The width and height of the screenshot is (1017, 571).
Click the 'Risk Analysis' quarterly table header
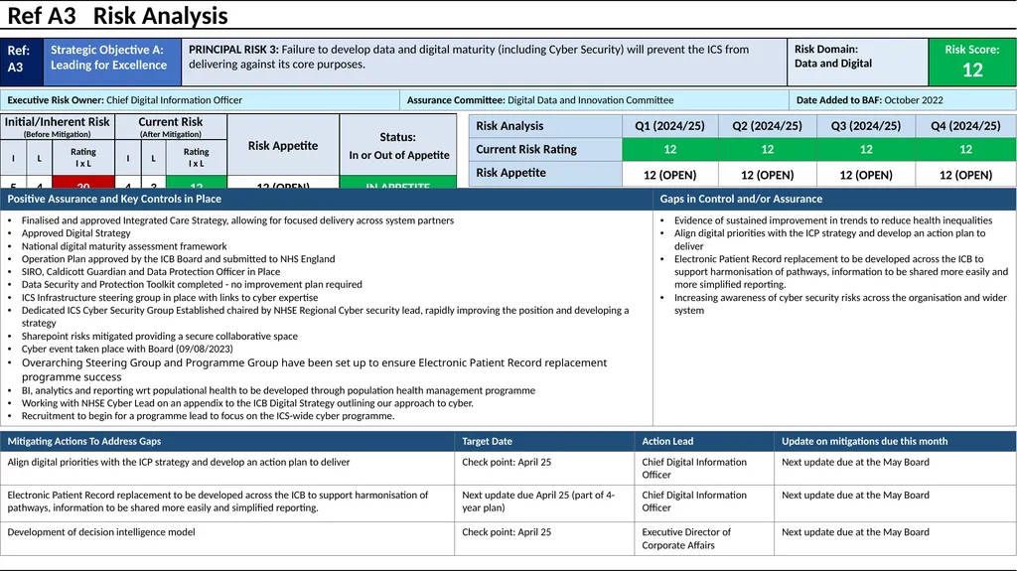[x=545, y=126]
